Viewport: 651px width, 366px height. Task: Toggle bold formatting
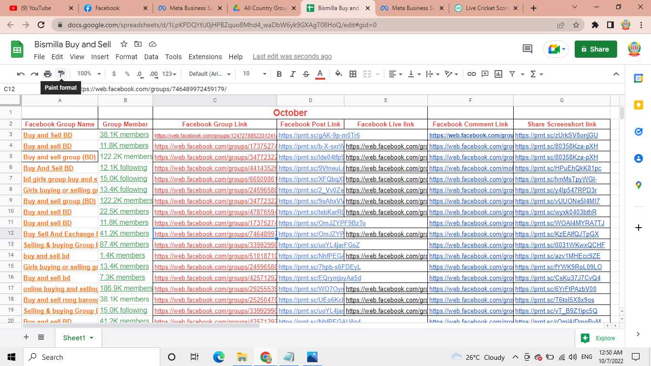point(279,74)
